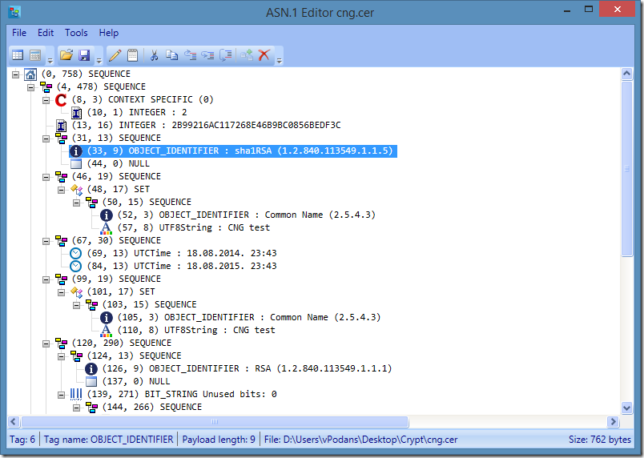Click the Cut scissors icon
The height and width of the screenshot is (458, 644).
click(x=155, y=55)
